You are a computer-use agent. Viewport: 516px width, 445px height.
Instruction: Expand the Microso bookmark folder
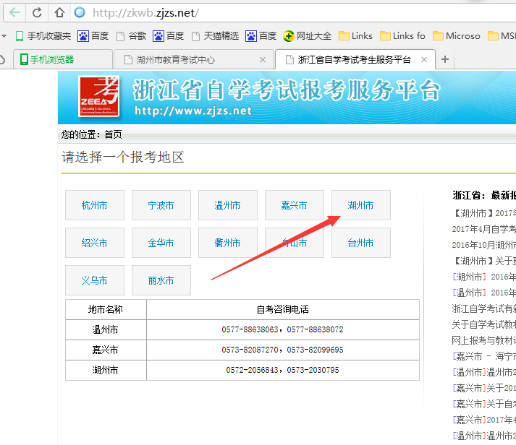pos(456,36)
